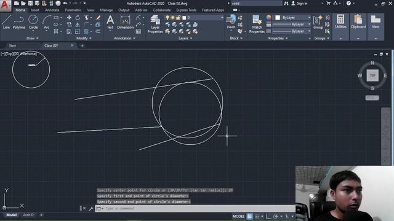Toggle the layer freeze sun icon
394x221 pixels.
pyautogui.click(x=172, y=18)
